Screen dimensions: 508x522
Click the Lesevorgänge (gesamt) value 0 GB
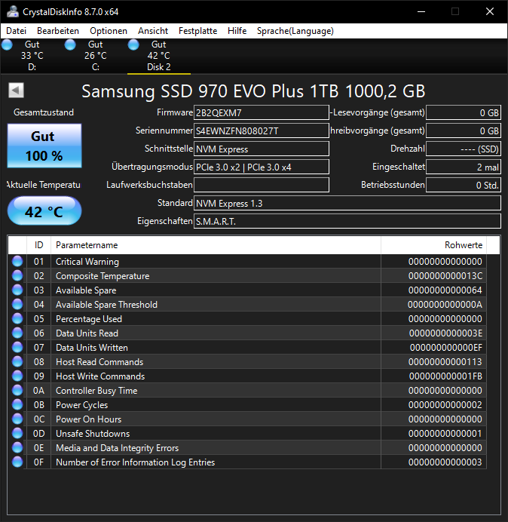tap(464, 112)
